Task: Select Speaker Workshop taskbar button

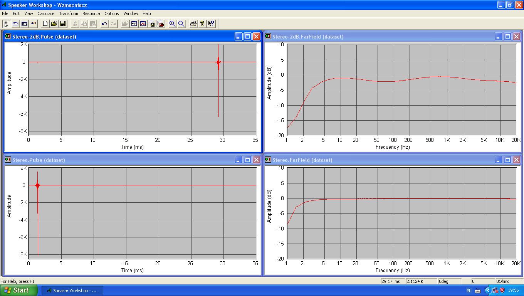Action: [72, 291]
